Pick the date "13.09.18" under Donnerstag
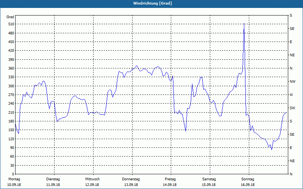Viewport: 303px width, 189px height. pyautogui.click(x=131, y=185)
